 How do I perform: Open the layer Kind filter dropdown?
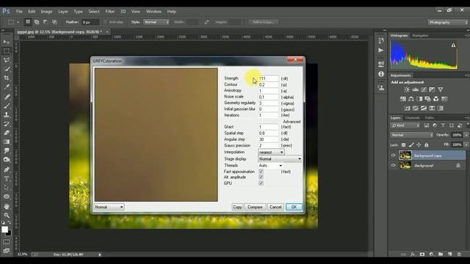tap(405, 125)
